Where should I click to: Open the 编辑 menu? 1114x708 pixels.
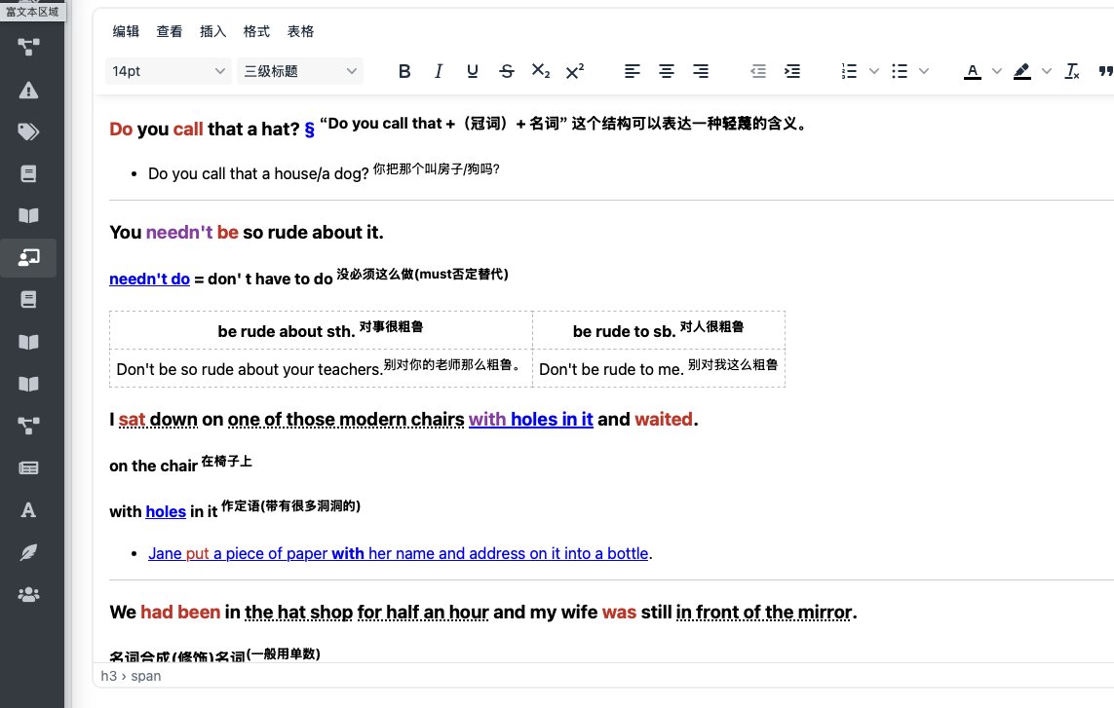(126, 31)
